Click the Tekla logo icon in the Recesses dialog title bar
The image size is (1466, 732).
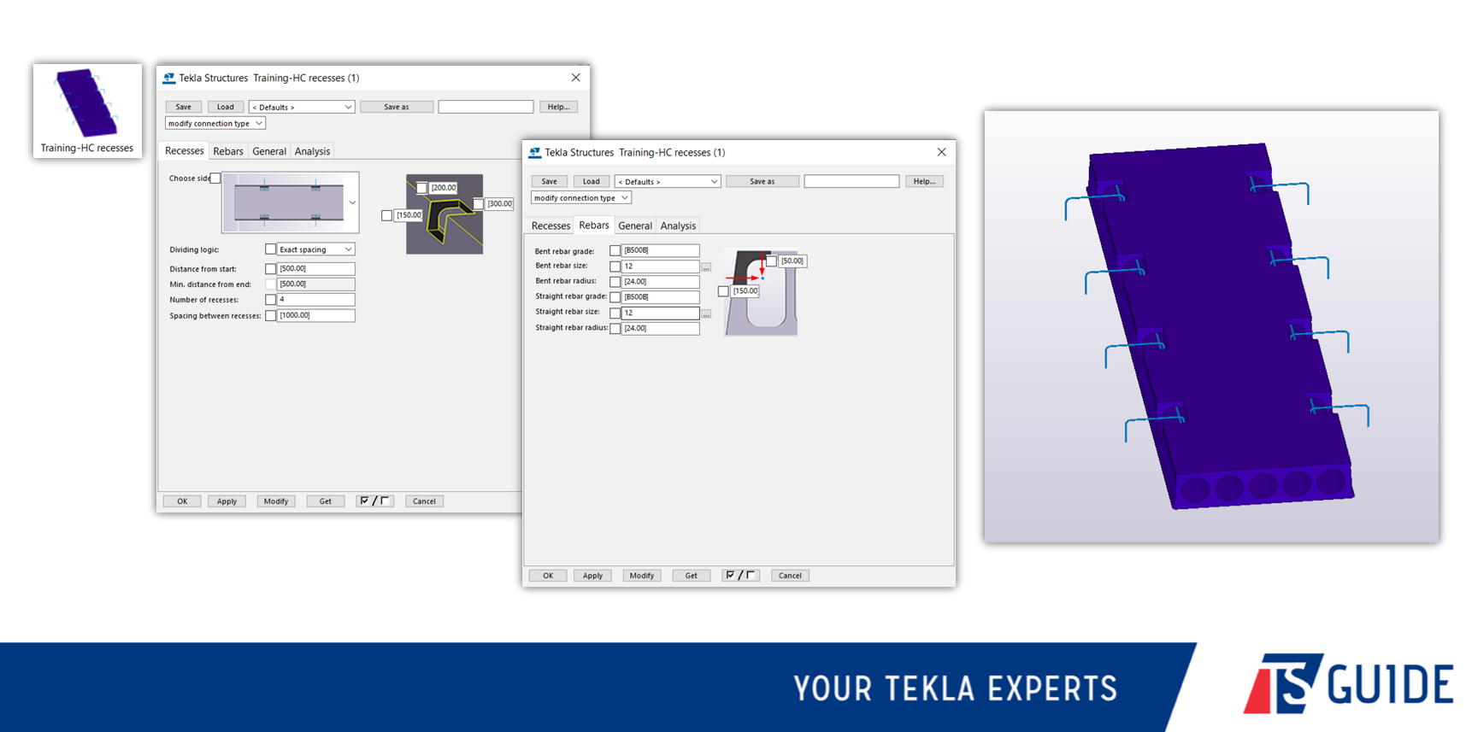pos(169,78)
